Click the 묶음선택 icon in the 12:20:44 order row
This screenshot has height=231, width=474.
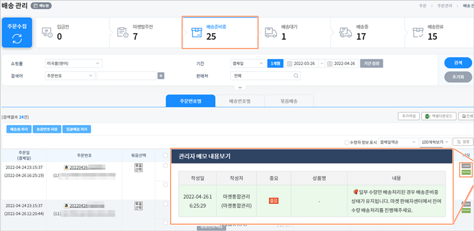pyautogui.click(x=138, y=206)
